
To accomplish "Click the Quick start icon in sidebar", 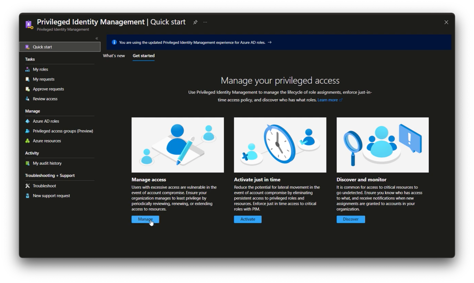I will [28, 47].
